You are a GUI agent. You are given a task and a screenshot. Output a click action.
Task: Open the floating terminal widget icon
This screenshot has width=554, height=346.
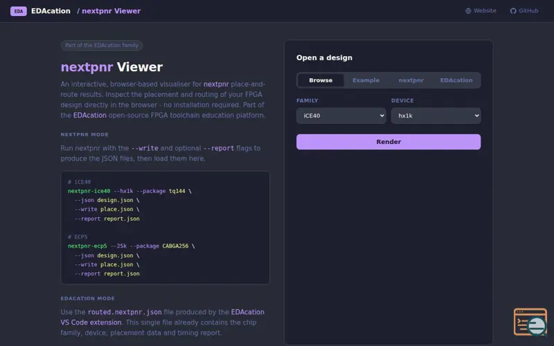[x=530, y=322]
